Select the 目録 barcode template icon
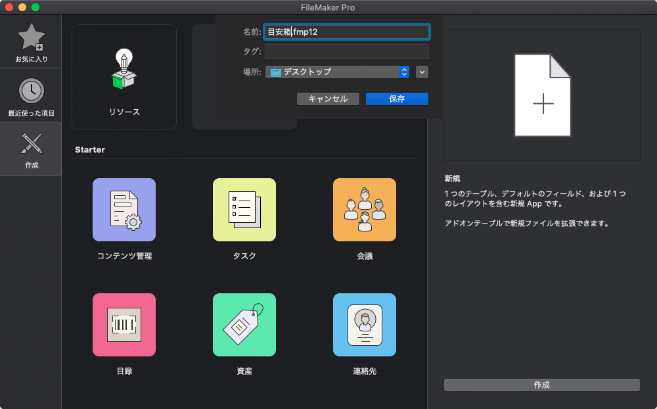Image resolution: width=657 pixels, height=409 pixels. [124, 324]
